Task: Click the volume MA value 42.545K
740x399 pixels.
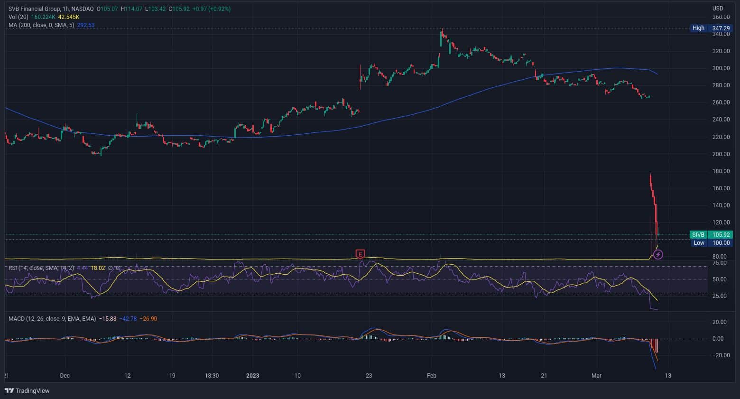Action: (69, 17)
